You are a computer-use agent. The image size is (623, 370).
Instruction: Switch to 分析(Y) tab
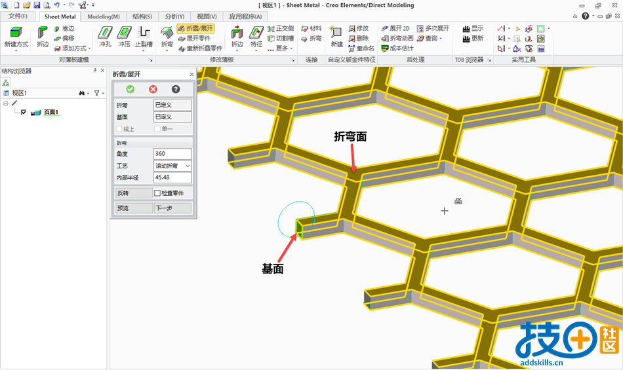click(x=175, y=16)
